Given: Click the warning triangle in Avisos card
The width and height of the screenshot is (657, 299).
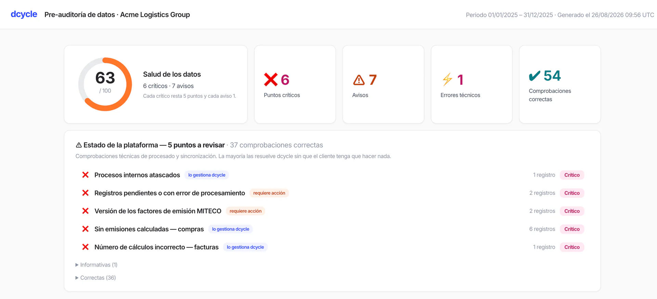Looking at the screenshot, I should click(359, 80).
